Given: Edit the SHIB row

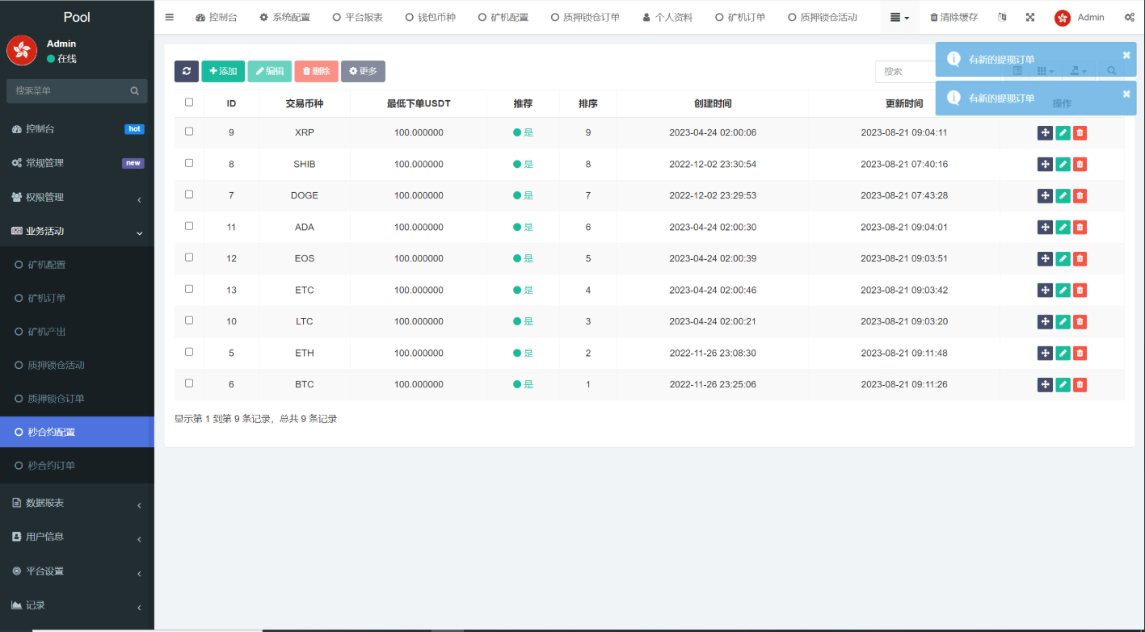Looking at the screenshot, I should point(1063,164).
